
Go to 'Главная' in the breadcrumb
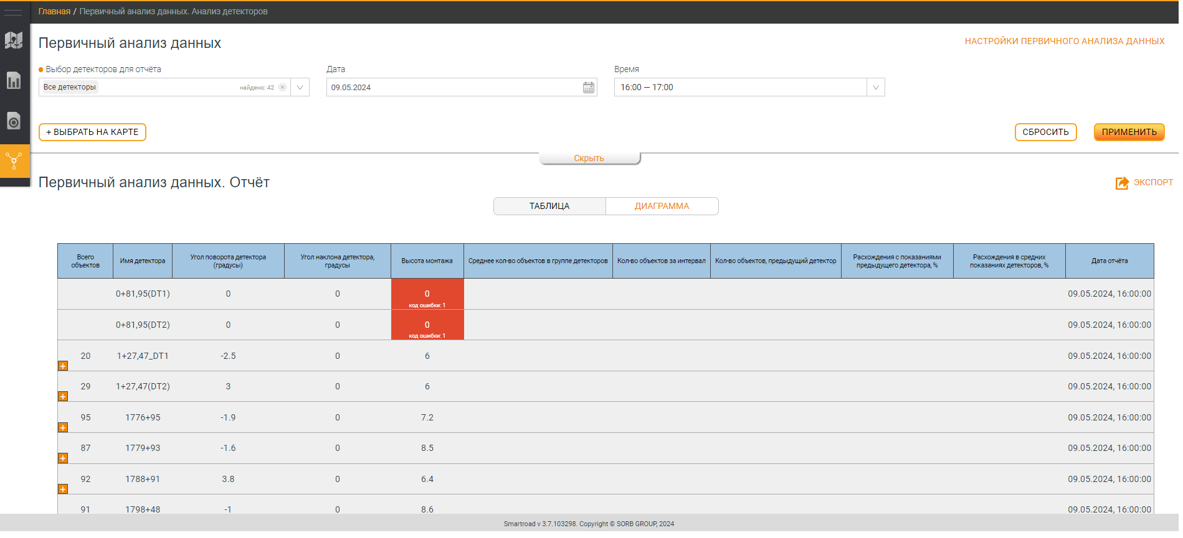tap(54, 12)
